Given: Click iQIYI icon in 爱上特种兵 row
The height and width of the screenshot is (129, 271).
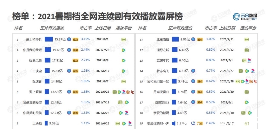Looking at the screenshot, I should coord(123,40).
